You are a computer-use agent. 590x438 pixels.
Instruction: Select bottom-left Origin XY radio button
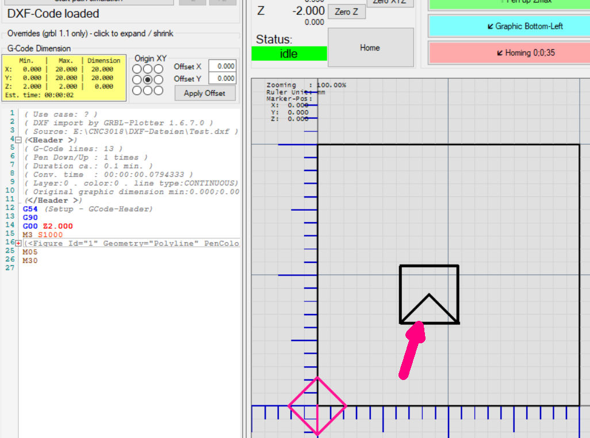pyautogui.click(x=137, y=91)
